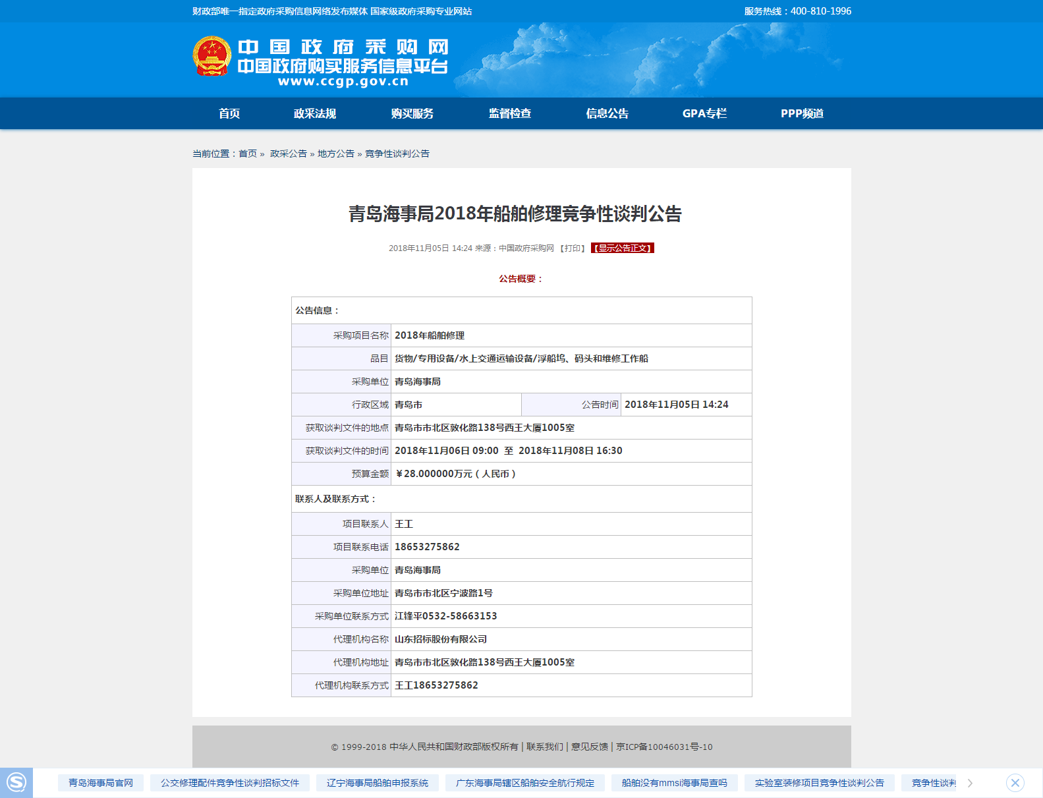Open suggestion 青岛海事局官网
This screenshot has width=1043, height=798.
pos(101,783)
